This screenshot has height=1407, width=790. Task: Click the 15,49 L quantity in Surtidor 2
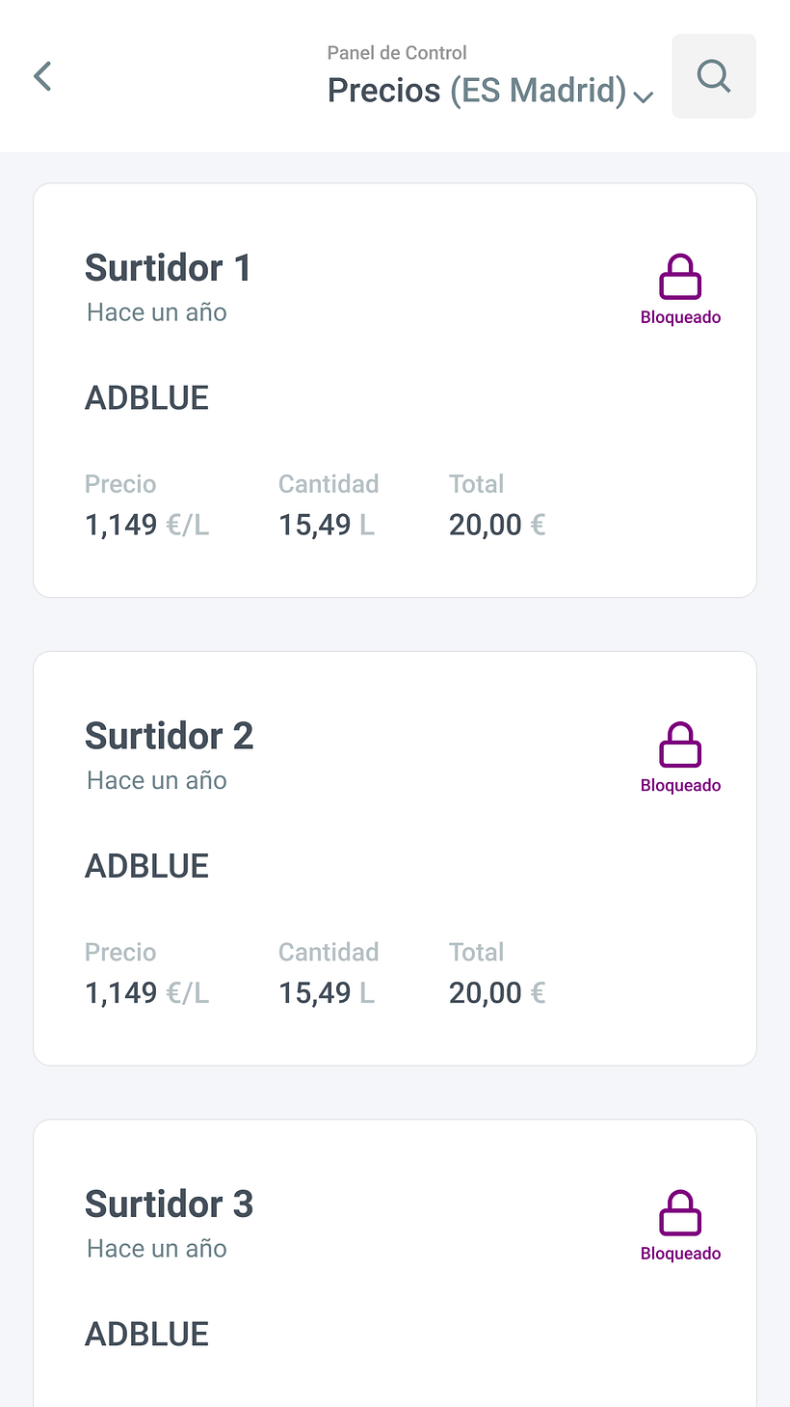coord(326,992)
